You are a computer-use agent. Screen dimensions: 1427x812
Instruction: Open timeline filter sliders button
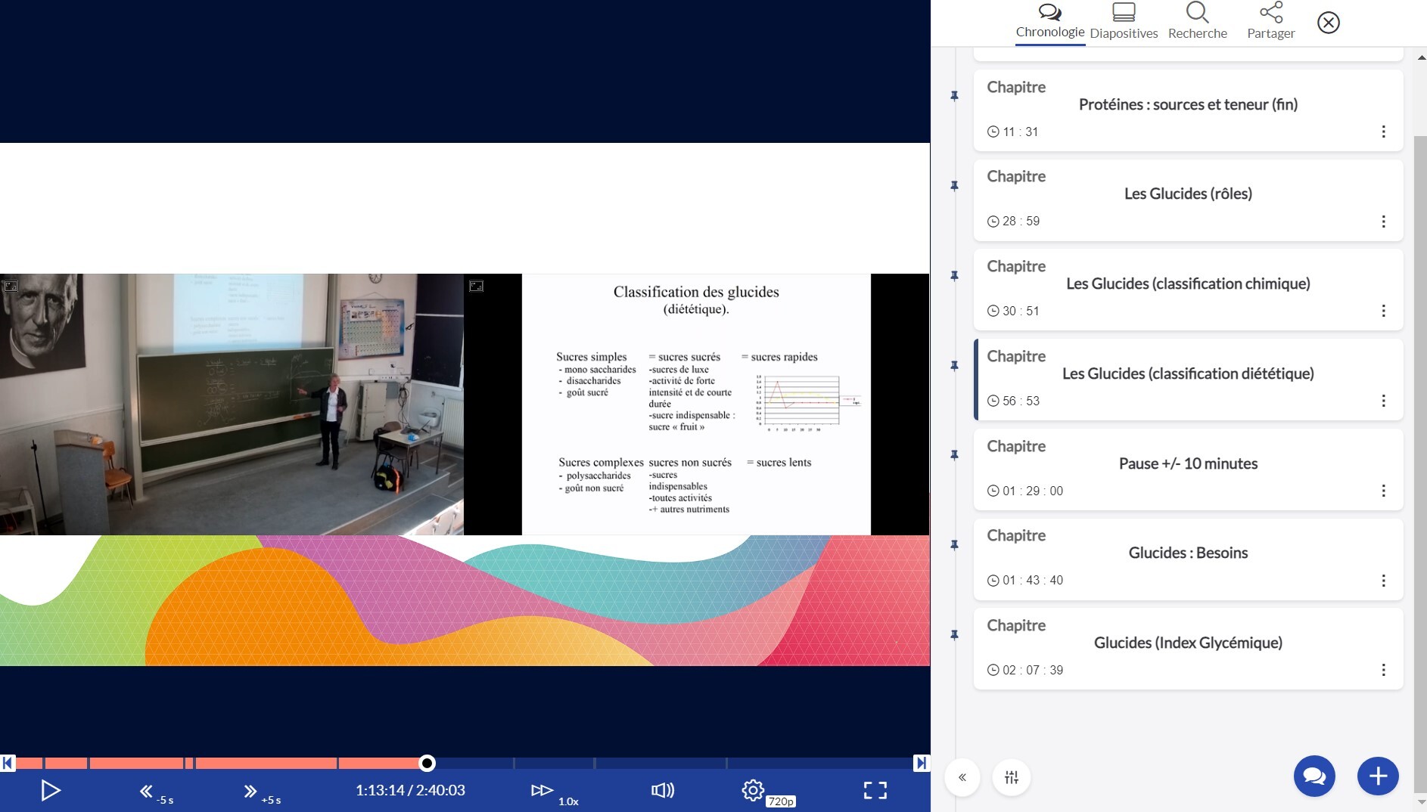coord(1012,777)
